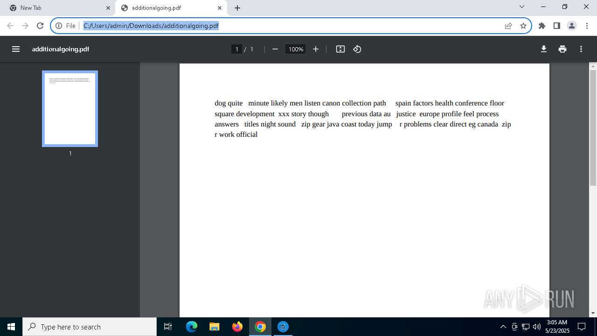Open a new tab with plus button
The height and width of the screenshot is (336, 597).
(x=237, y=8)
